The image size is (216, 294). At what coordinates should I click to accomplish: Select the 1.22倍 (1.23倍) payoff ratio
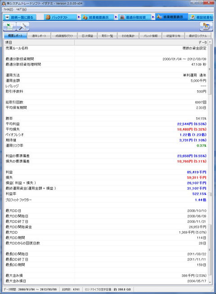(x=193, y=135)
